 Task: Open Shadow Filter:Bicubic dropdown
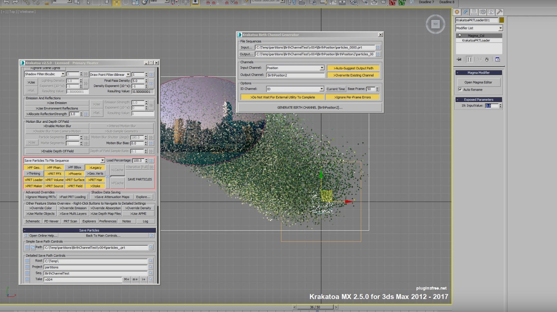tap(45, 74)
